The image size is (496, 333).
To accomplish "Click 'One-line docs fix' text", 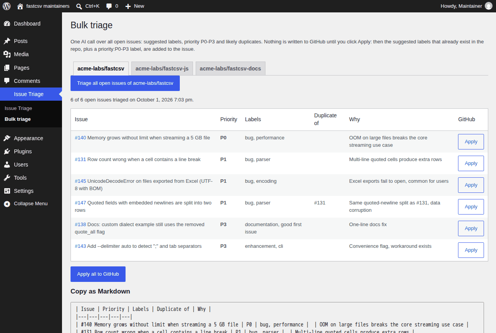I will point(368,225).
